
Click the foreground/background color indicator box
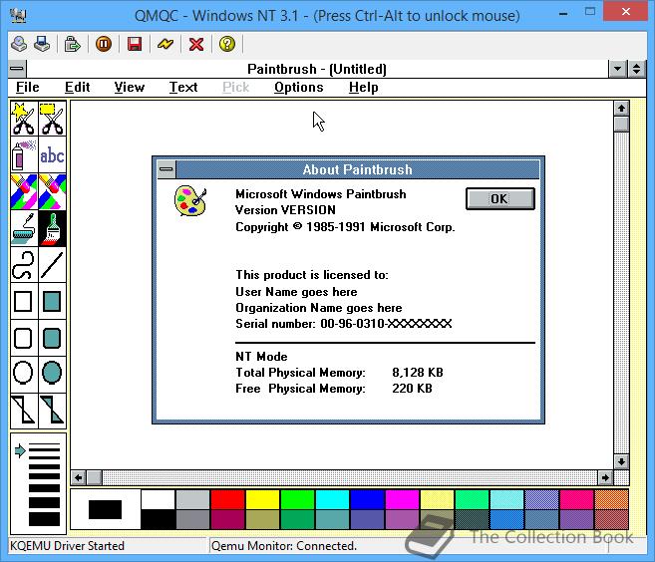105,510
